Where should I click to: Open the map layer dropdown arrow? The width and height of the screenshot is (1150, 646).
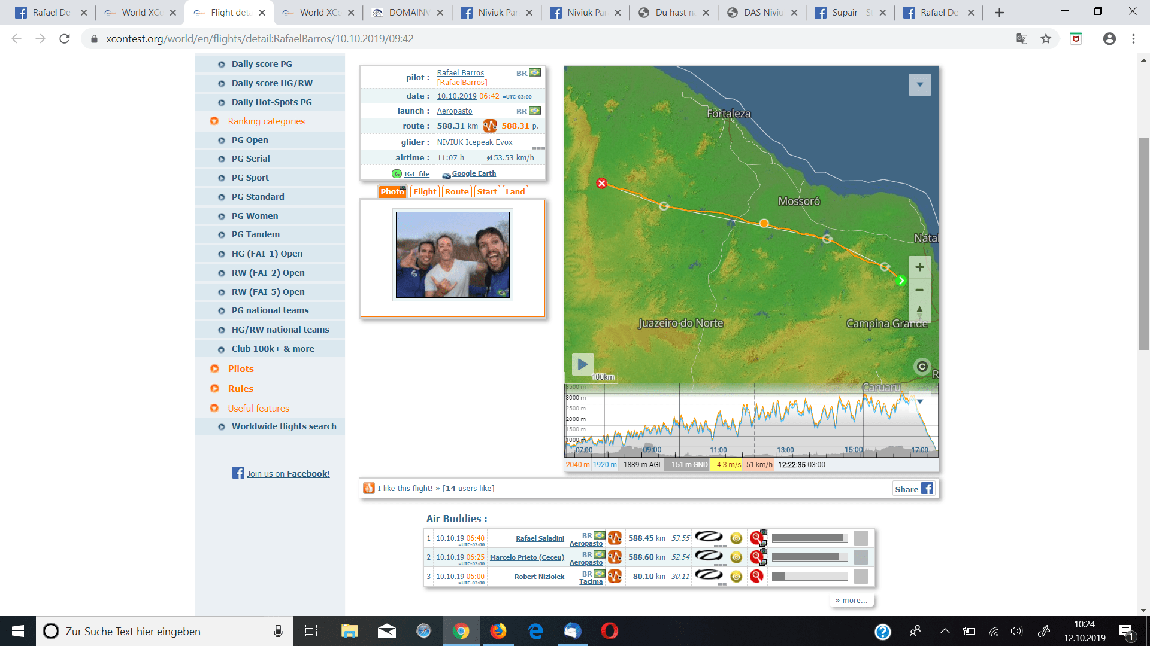tap(919, 84)
